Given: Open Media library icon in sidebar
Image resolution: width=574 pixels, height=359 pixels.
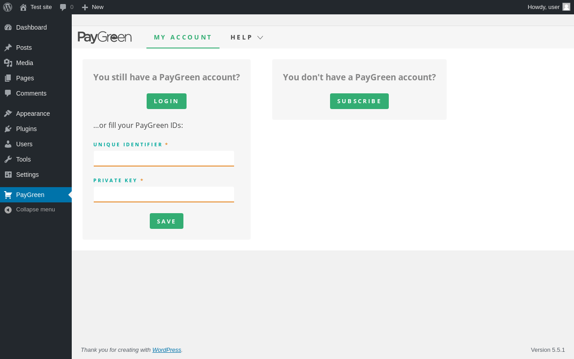Looking at the screenshot, I should tap(8, 63).
